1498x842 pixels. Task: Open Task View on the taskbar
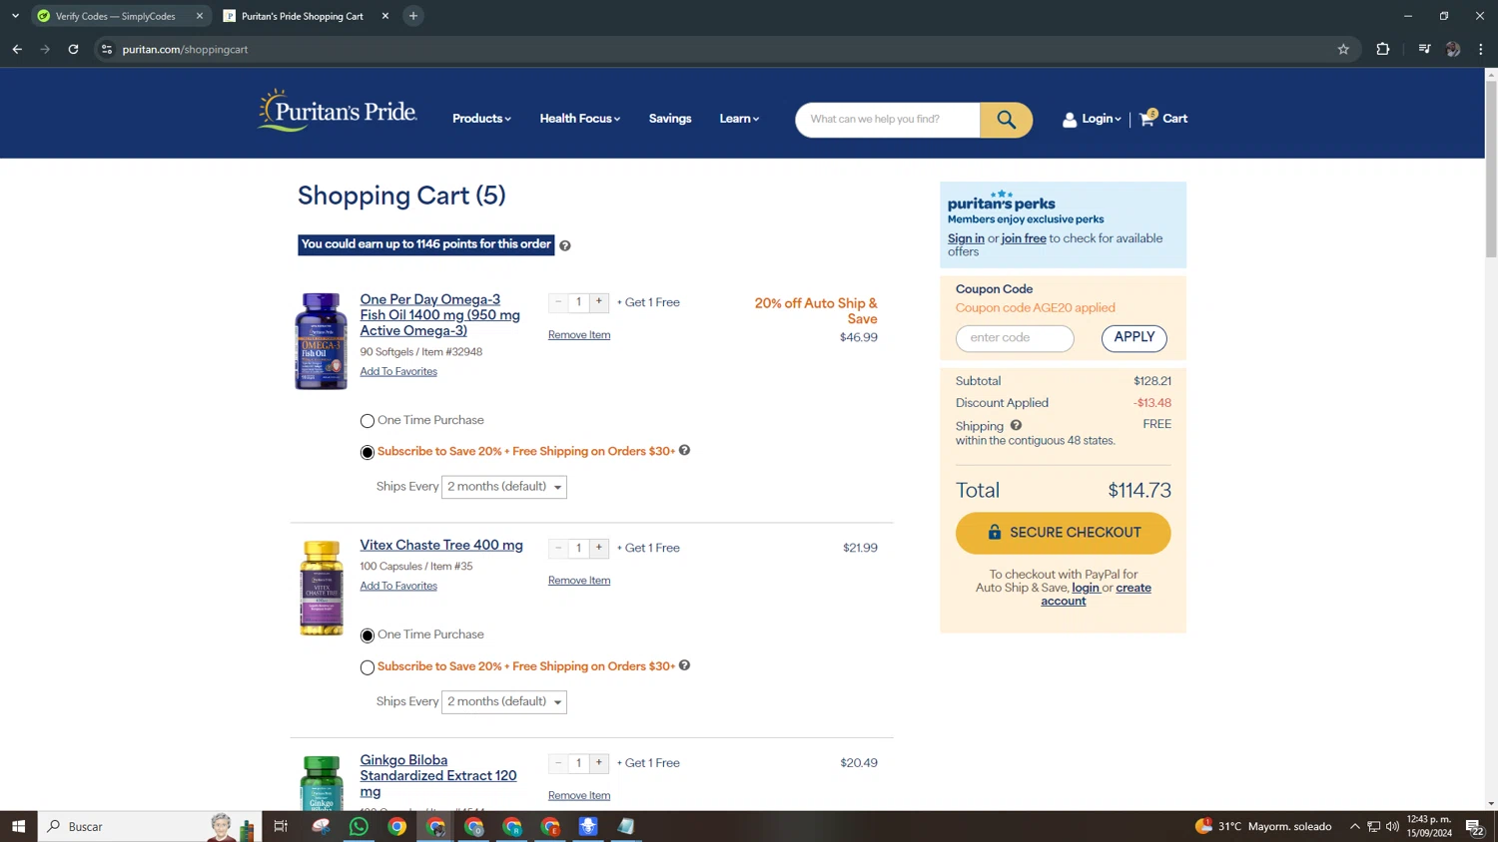[281, 826]
